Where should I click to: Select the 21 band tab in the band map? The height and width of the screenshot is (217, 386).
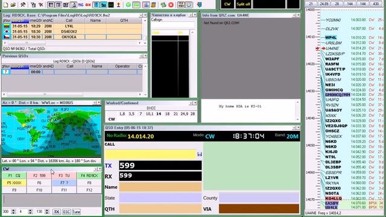pyautogui.click(x=311, y=4)
